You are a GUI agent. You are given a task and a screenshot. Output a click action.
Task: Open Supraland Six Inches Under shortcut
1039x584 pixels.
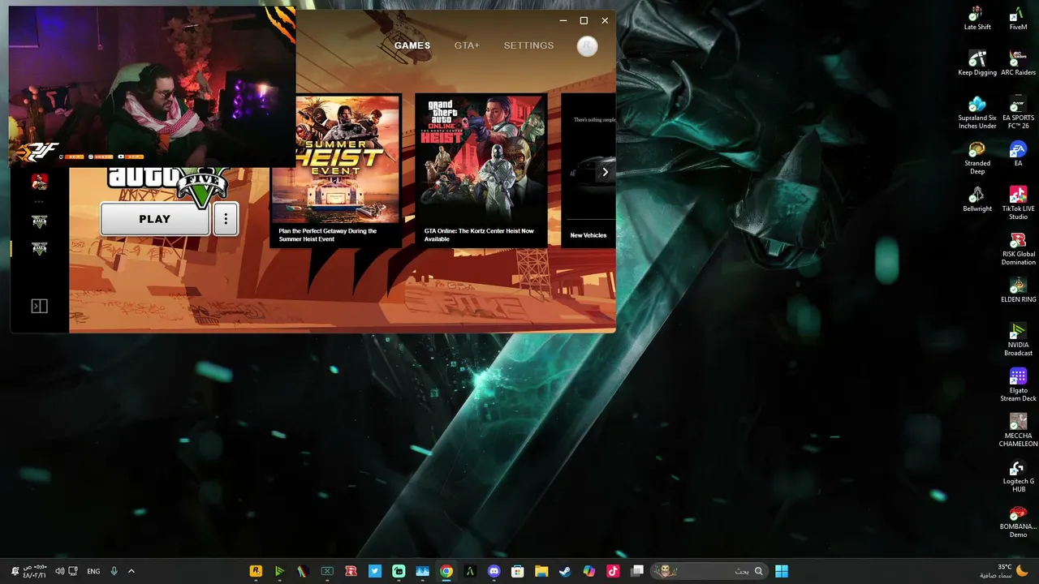976,113
